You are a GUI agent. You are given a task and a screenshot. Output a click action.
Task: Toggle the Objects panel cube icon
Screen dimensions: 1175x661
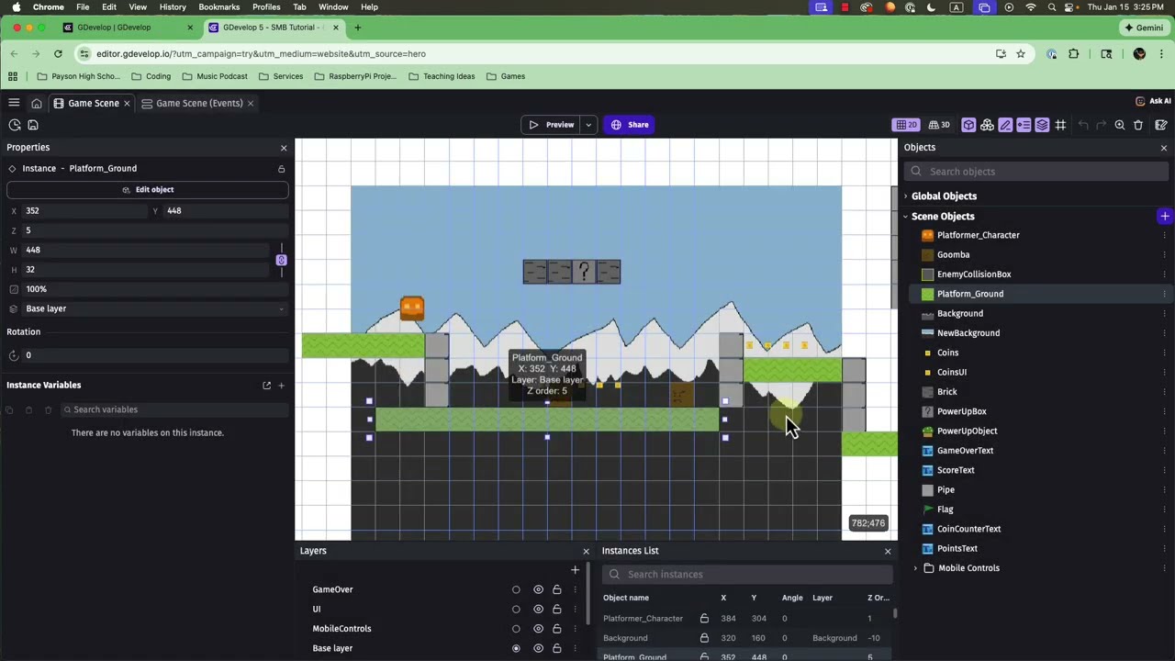[x=968, y=125]
